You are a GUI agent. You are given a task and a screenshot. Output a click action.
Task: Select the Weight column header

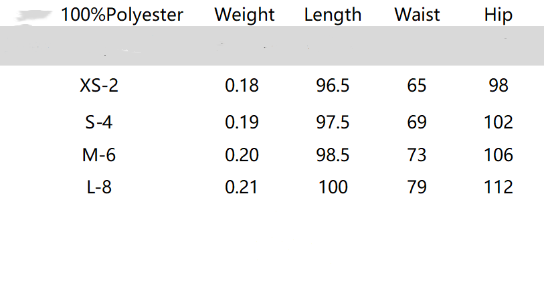(244, 15)
